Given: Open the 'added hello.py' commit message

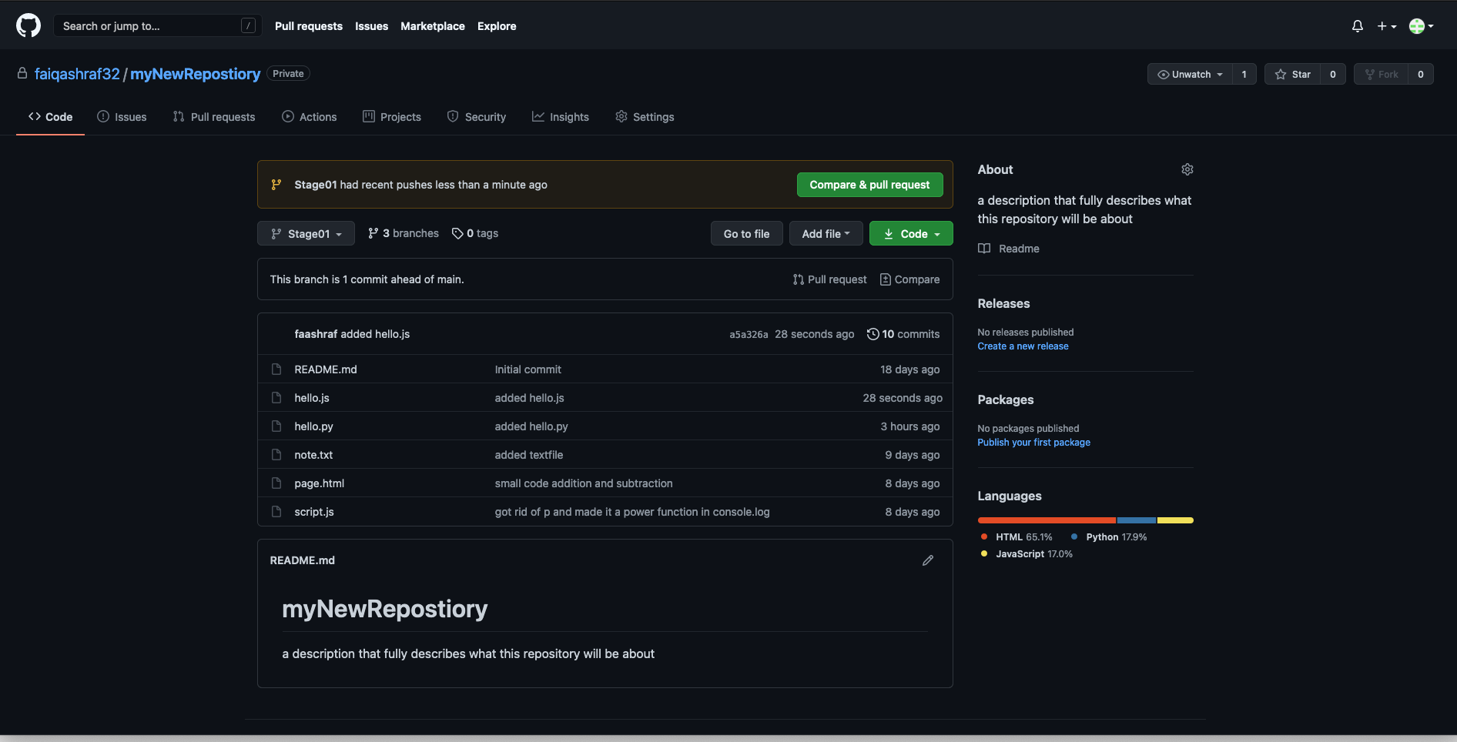Looking at the screenshot, I should [x=531, y=426].
